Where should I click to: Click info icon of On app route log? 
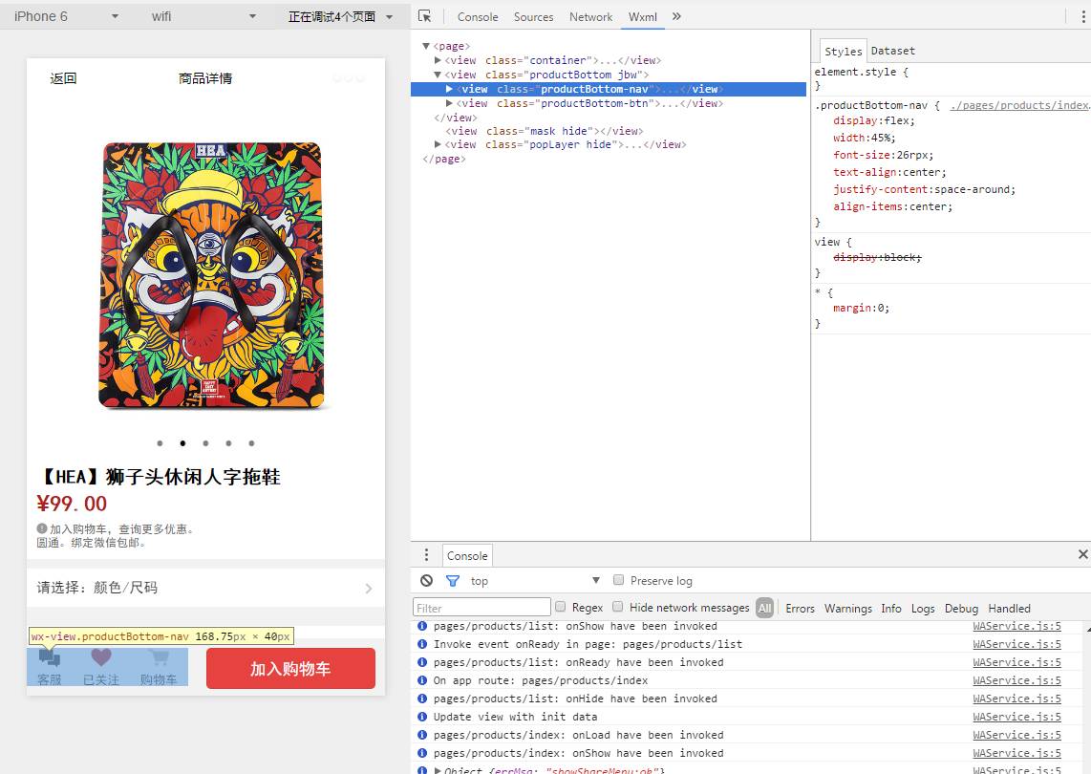(421, 680)
